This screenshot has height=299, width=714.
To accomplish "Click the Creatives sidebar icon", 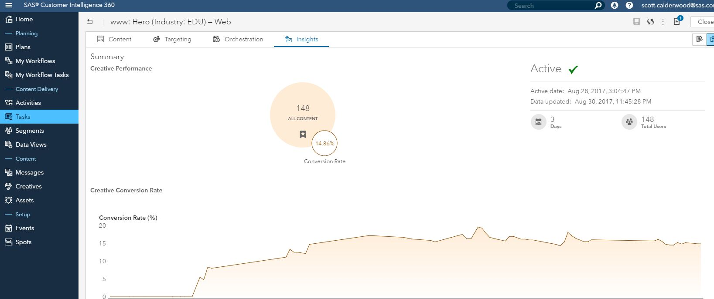I will [x=8, y=186].
